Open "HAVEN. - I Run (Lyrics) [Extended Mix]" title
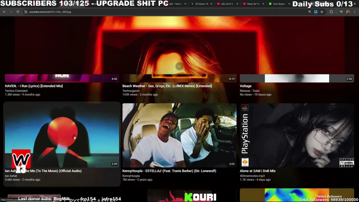This screenshot has width=359, height=202. [34, 86]
